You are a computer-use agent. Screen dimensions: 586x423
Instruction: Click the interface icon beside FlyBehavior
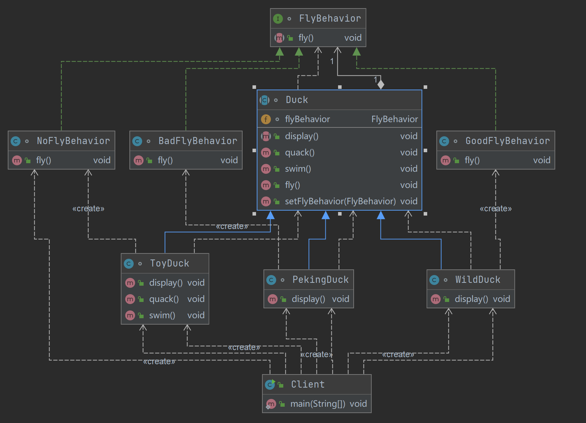278,19
